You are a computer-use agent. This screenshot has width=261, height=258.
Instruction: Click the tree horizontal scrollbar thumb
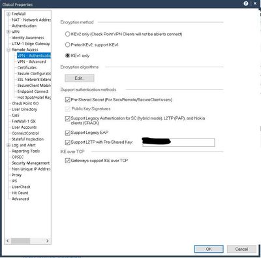(21, 240)
